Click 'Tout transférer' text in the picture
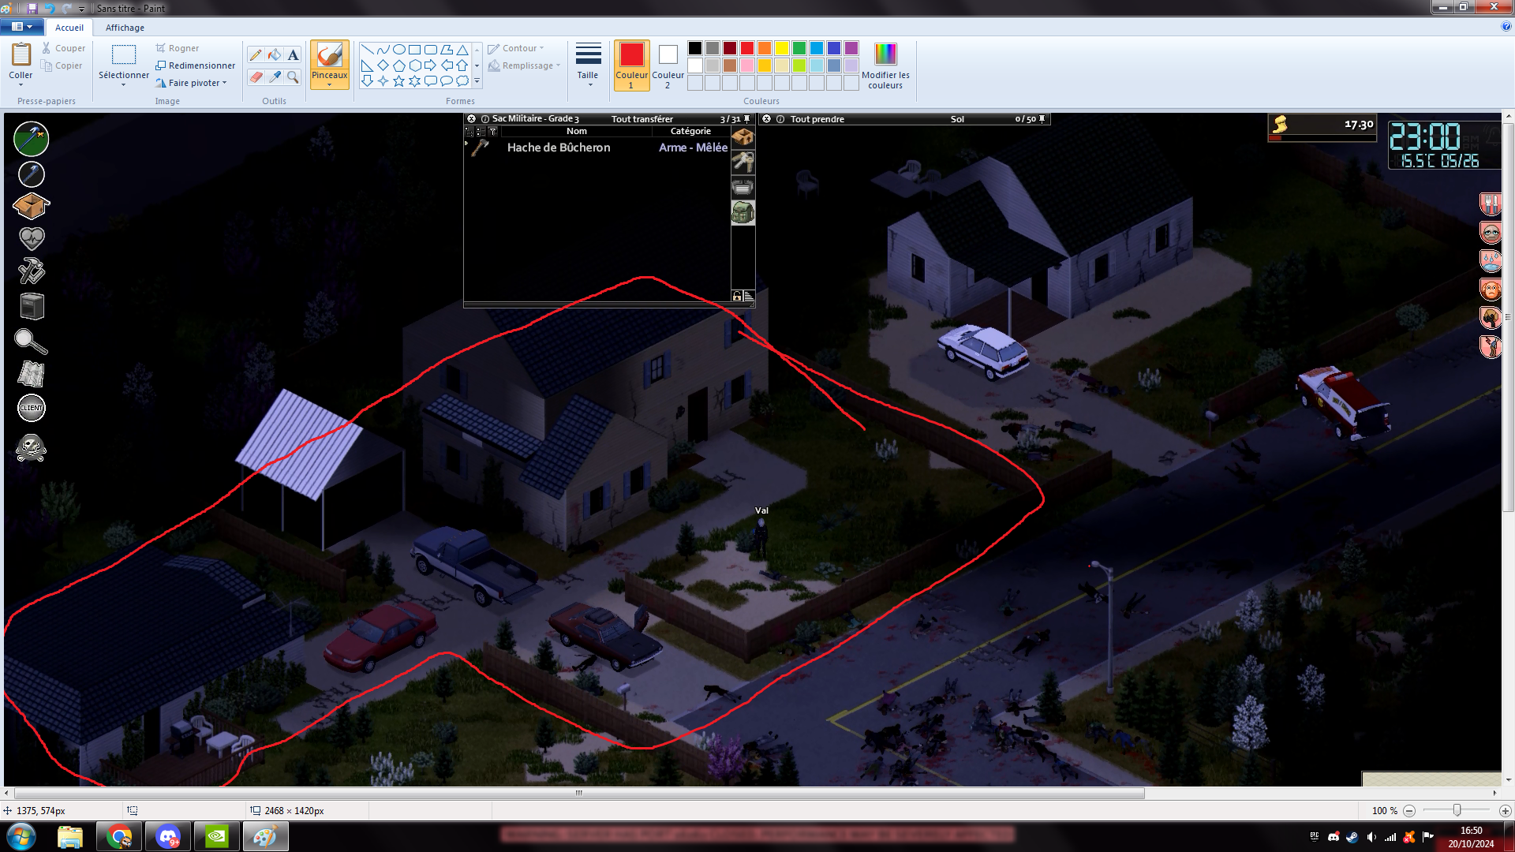This screenshot has width=1515, height=852. click(642, 119)
